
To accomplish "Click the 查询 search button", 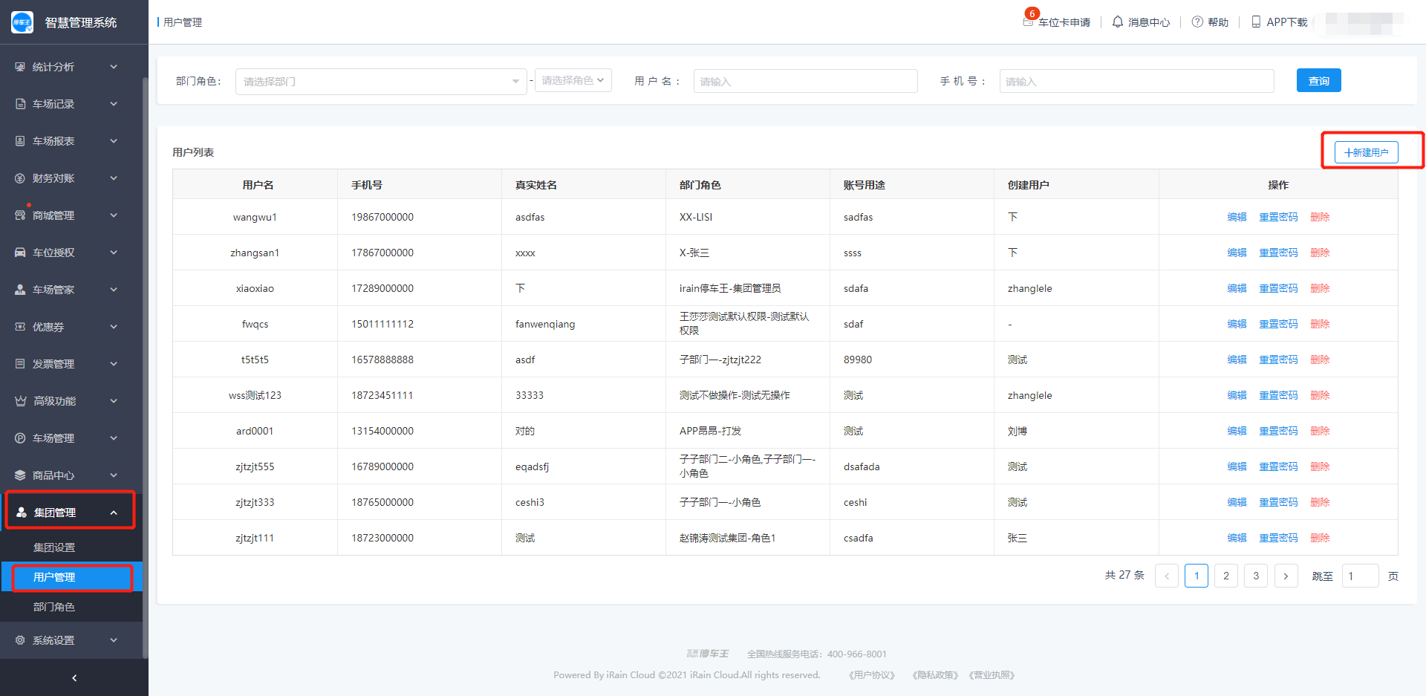I will (x=1318, y=81).
